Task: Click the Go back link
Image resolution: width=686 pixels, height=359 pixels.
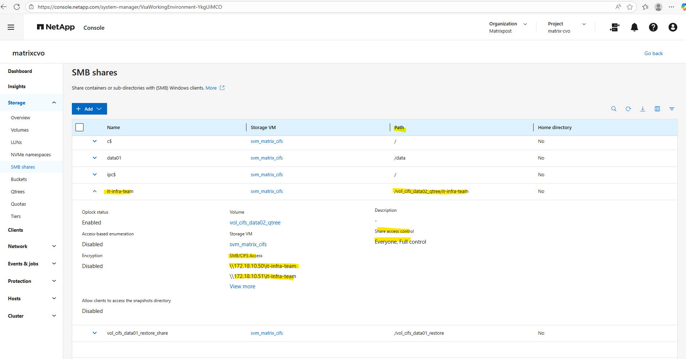Action: point(653,53)
